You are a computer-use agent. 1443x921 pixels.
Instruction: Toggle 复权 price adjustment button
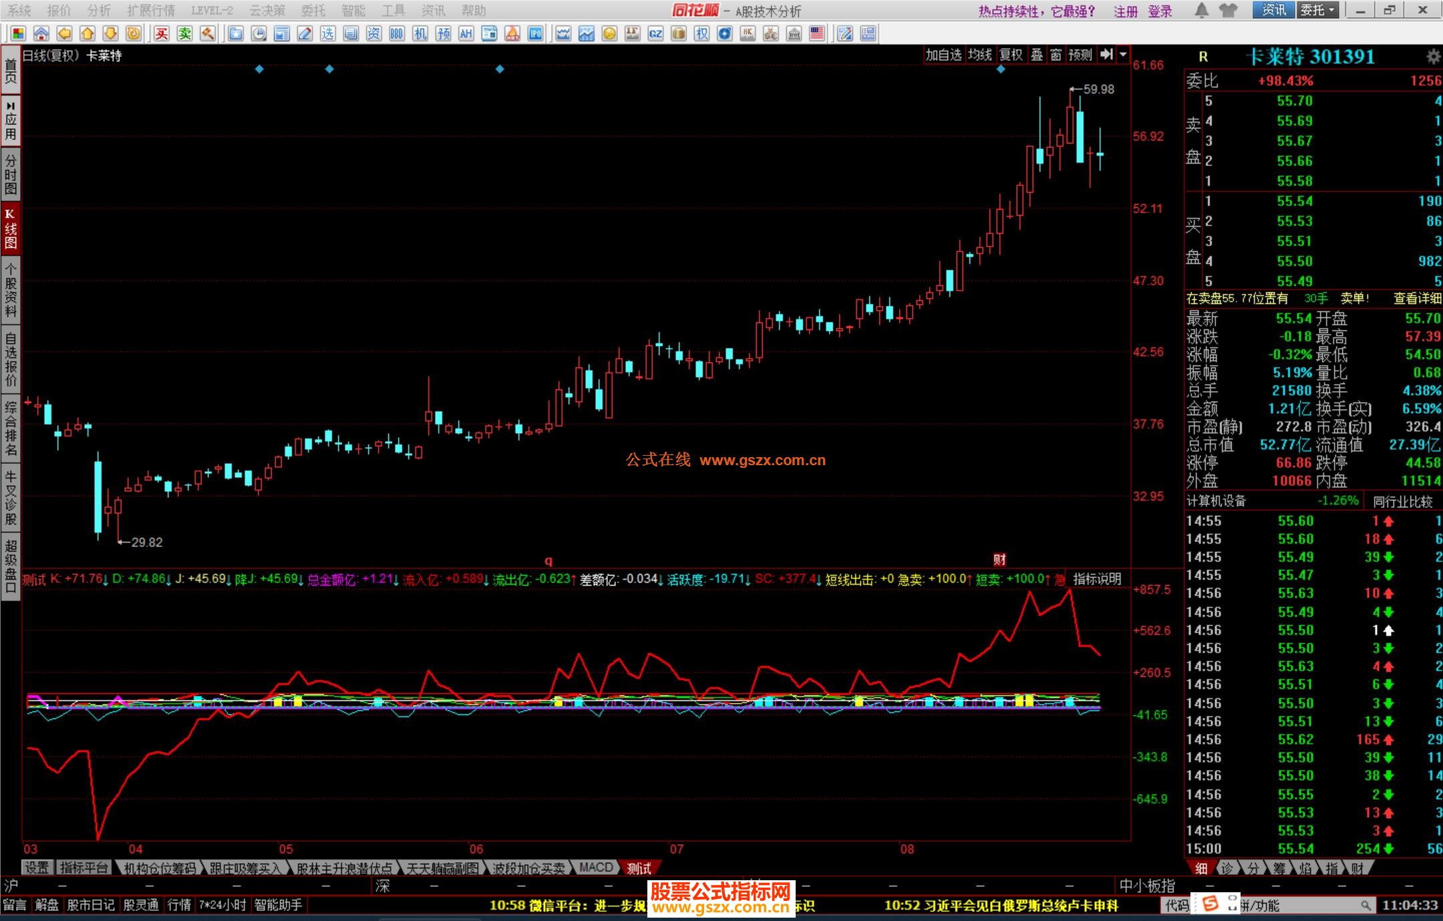1010,55
